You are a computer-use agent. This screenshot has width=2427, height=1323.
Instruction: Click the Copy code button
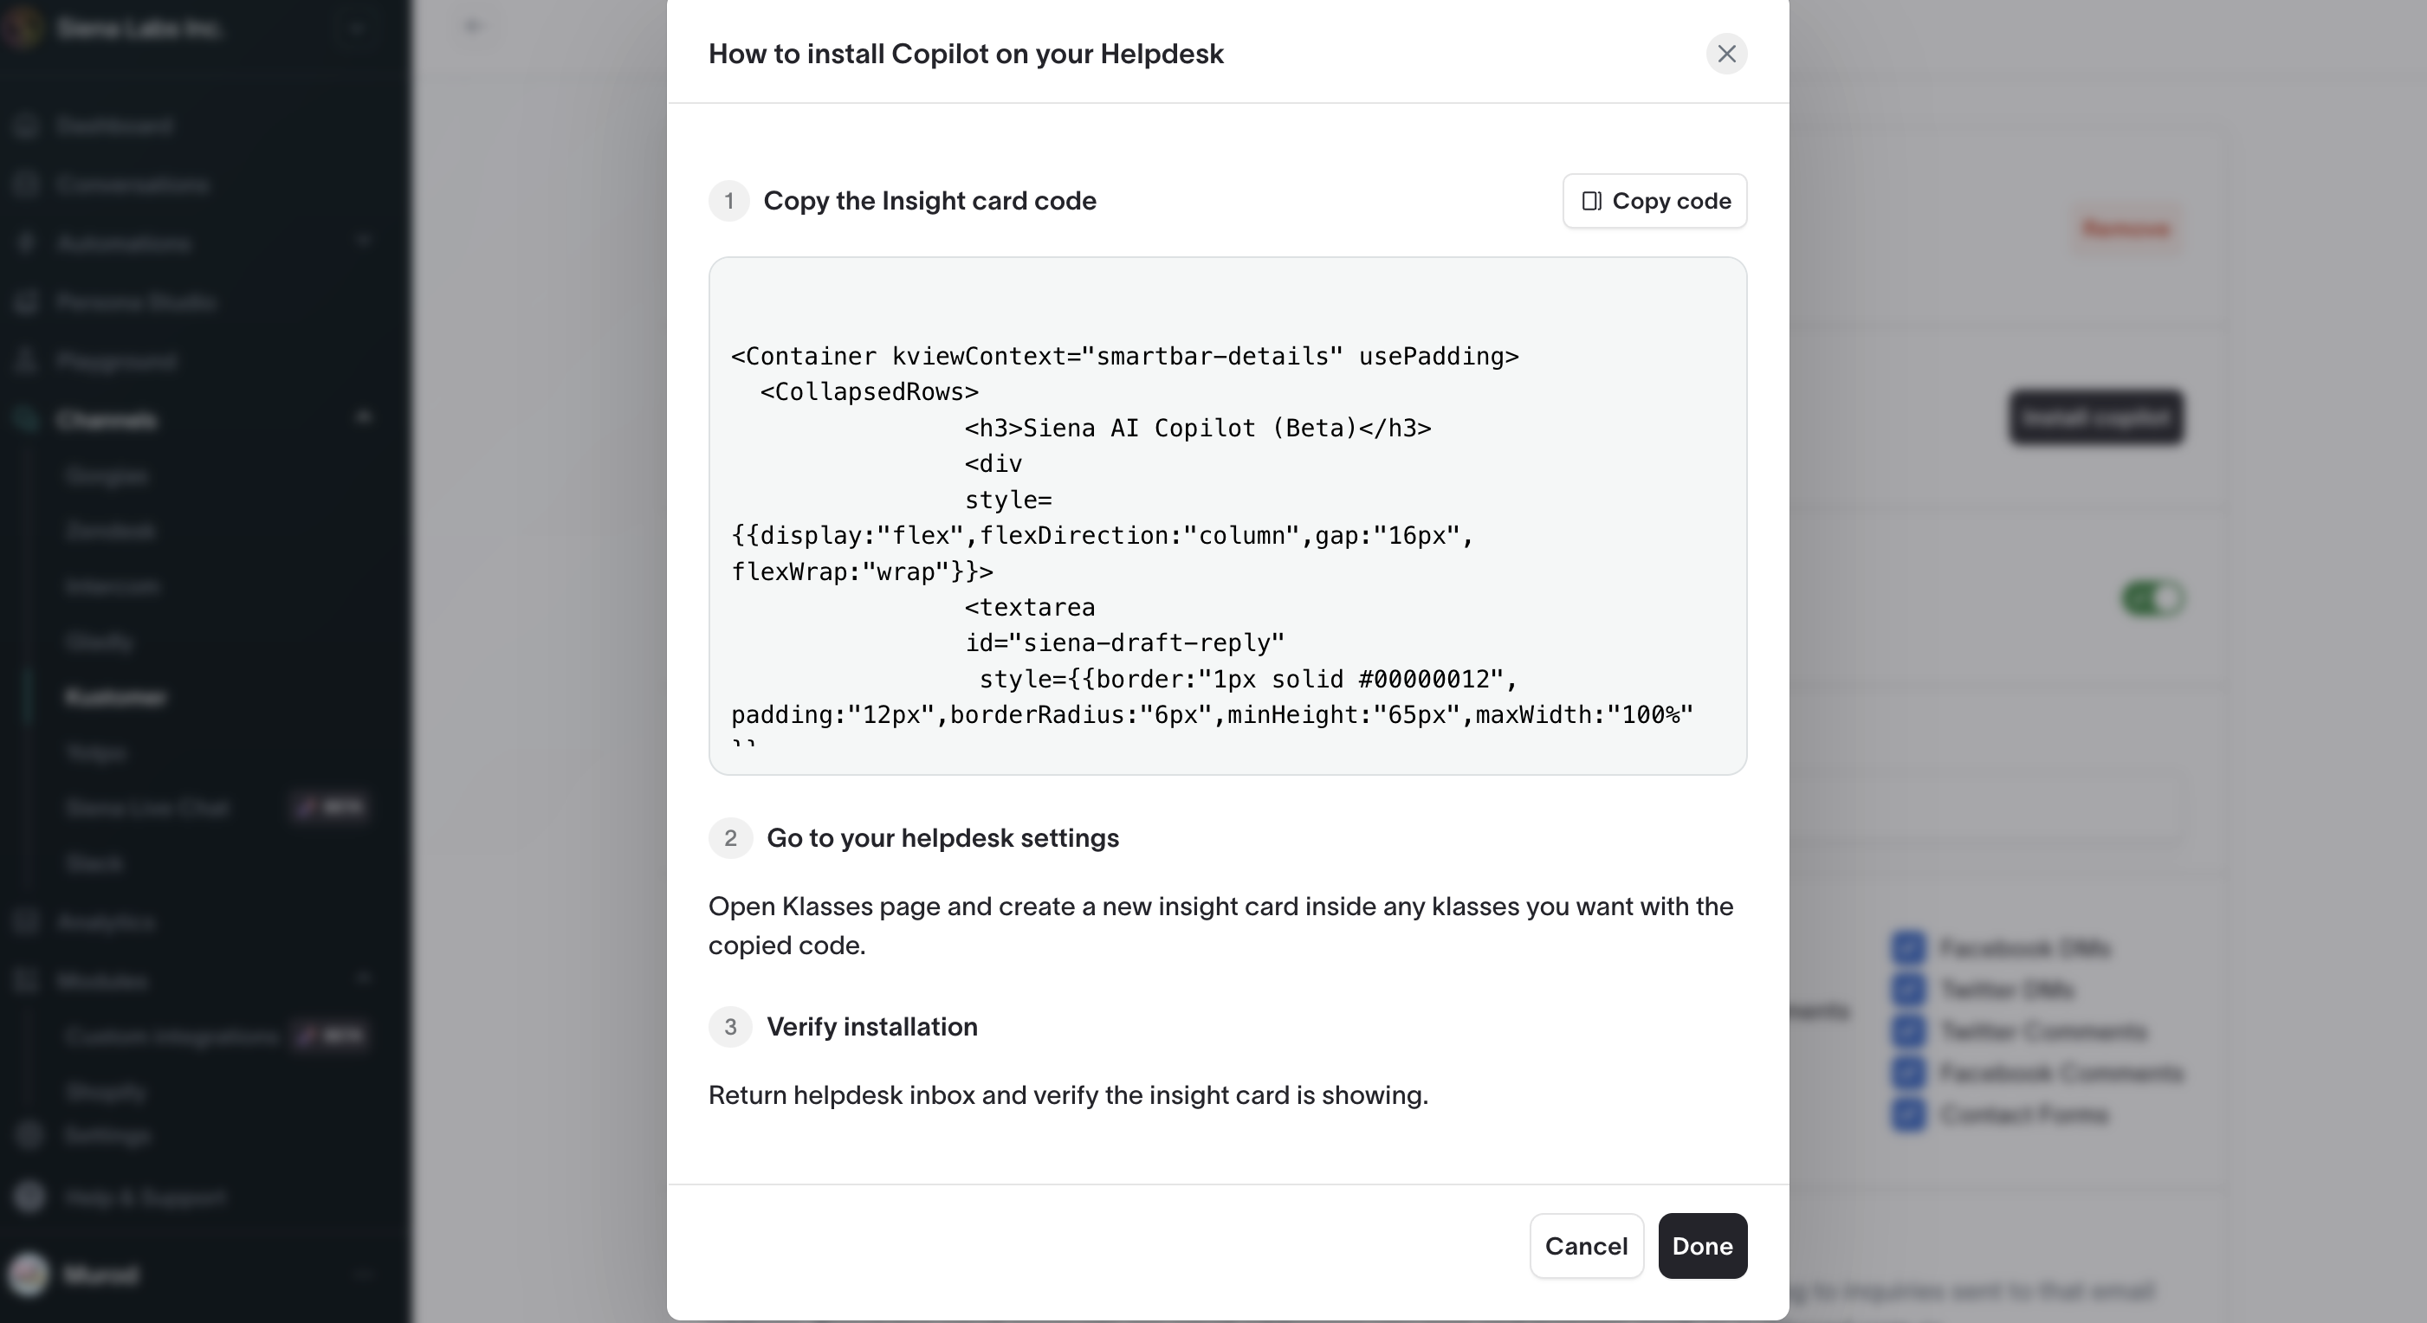click(x=1654, y=201)
